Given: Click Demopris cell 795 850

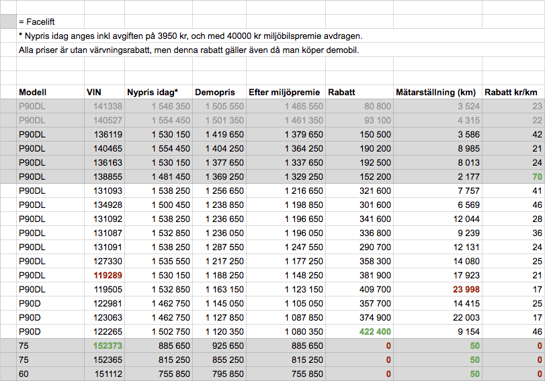Looking at the screenshot, I should click(219, 374).
